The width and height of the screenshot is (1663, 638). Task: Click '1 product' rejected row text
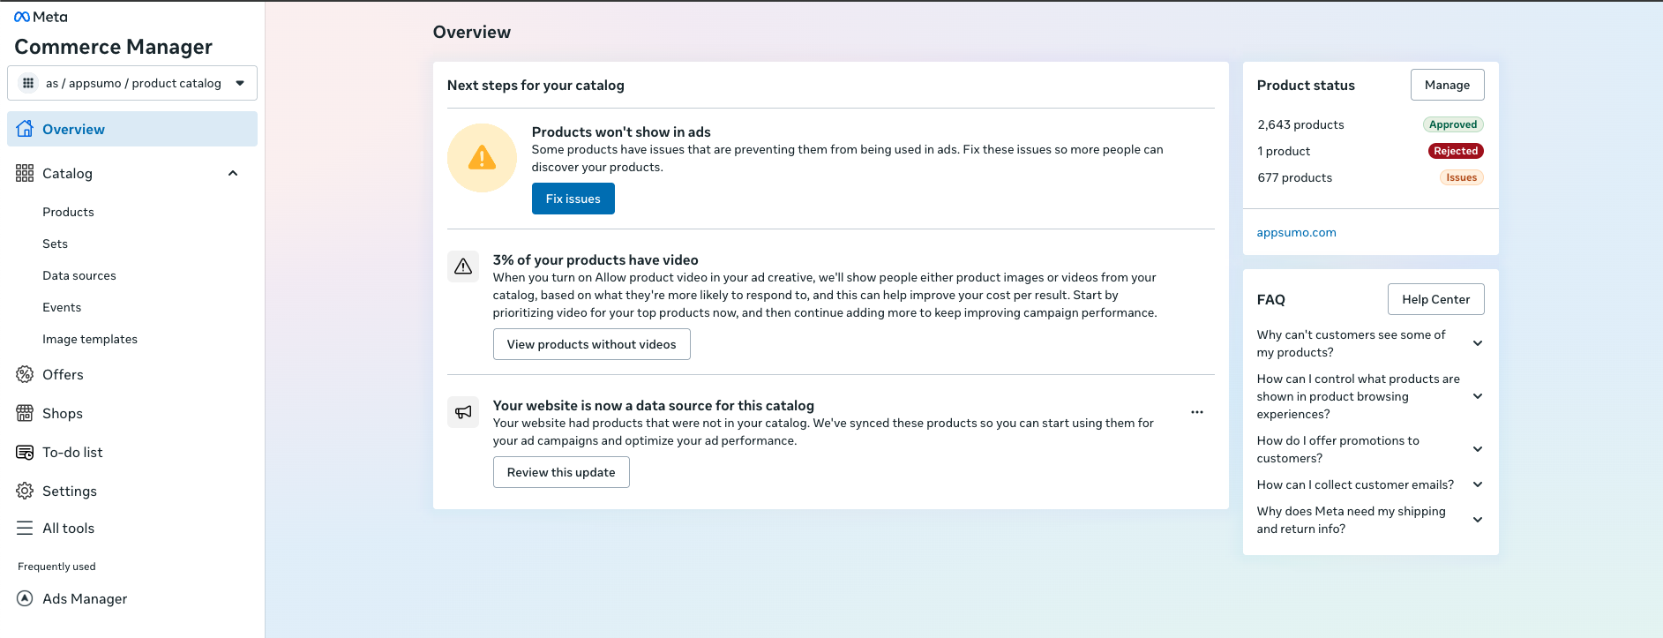tap(1284, 151)
